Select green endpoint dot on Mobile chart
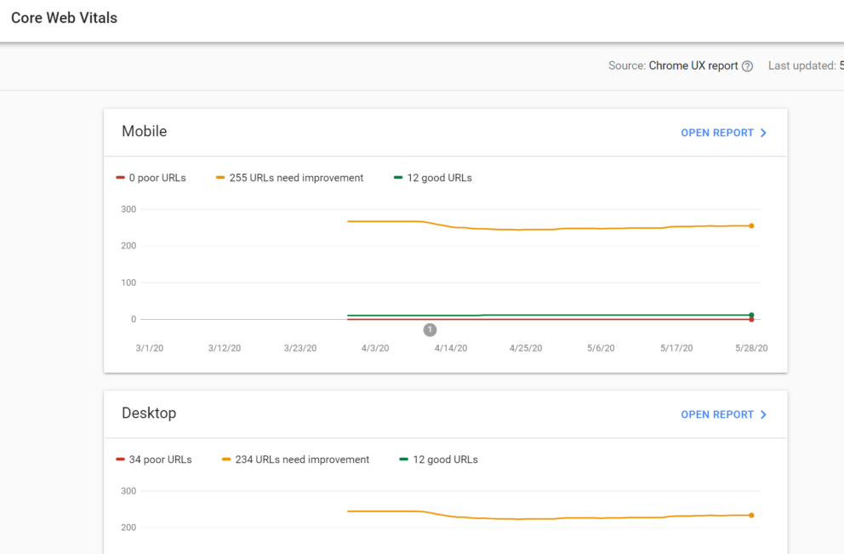Screen dimensions: 844x554 point(750,314)
